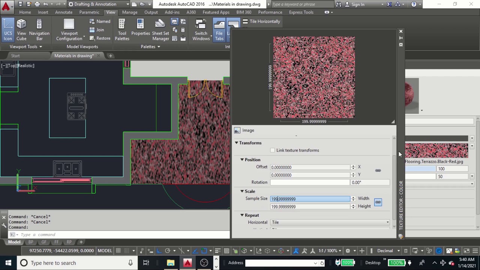This screenshot has height=270, width=480.
Task: Toggle the scale aspect lock icon
Action: coord(378,202)
